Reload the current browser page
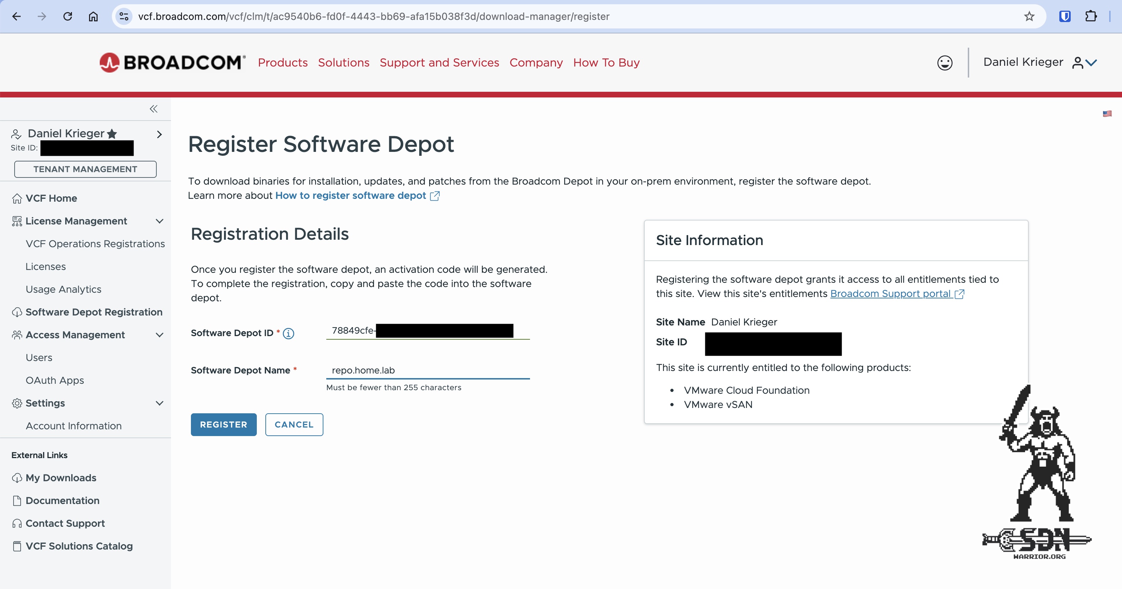Image resolution: width=1122 pixels, height=589 pixels. (68, 16)
